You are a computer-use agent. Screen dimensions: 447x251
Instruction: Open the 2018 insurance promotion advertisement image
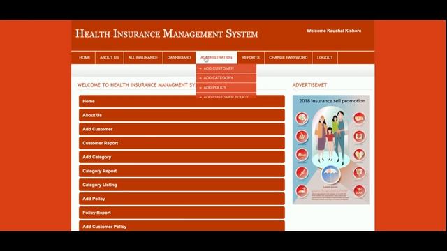[331, 150]
